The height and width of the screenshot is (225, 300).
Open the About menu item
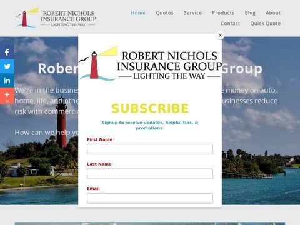point(273,13)
